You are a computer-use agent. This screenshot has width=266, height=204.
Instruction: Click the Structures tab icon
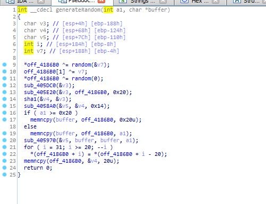click(237, 2)
